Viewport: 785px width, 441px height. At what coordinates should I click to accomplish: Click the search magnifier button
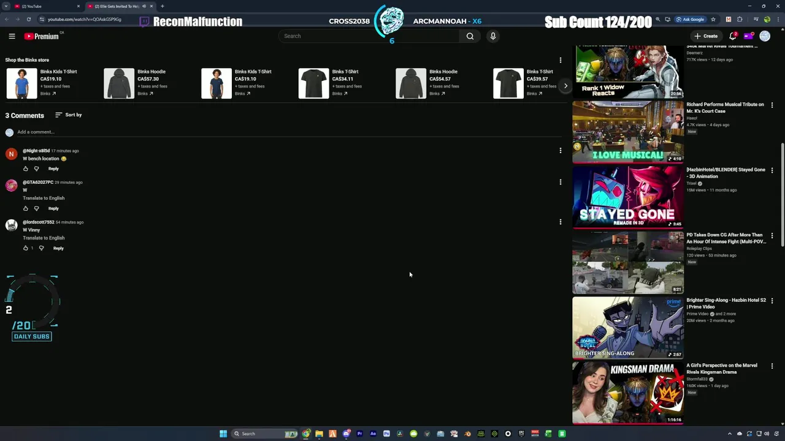470,36
